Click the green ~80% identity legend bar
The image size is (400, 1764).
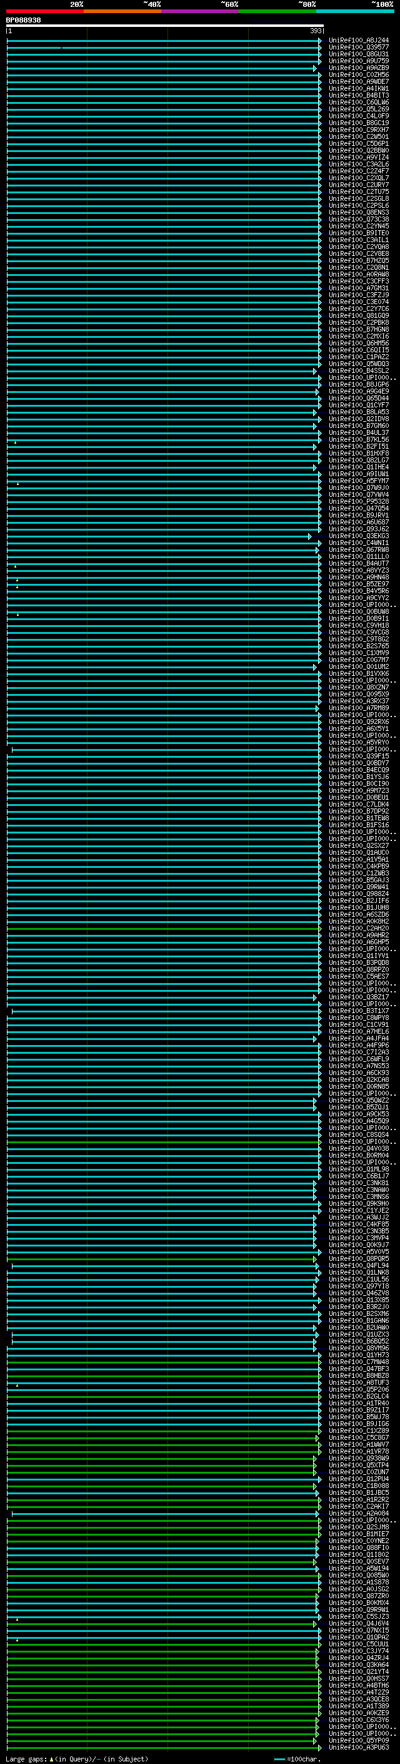(277, 11)
